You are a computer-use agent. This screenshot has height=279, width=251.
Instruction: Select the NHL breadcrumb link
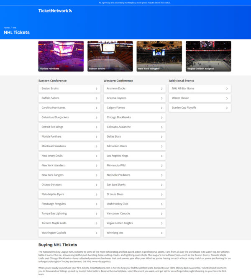(x=14, y=28)
